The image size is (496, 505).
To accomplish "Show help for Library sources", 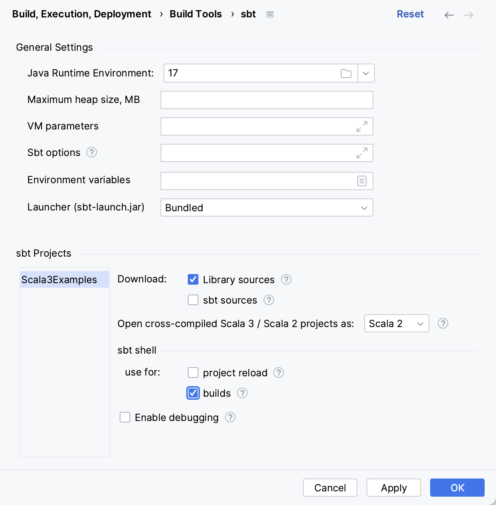I will point(286,280).
